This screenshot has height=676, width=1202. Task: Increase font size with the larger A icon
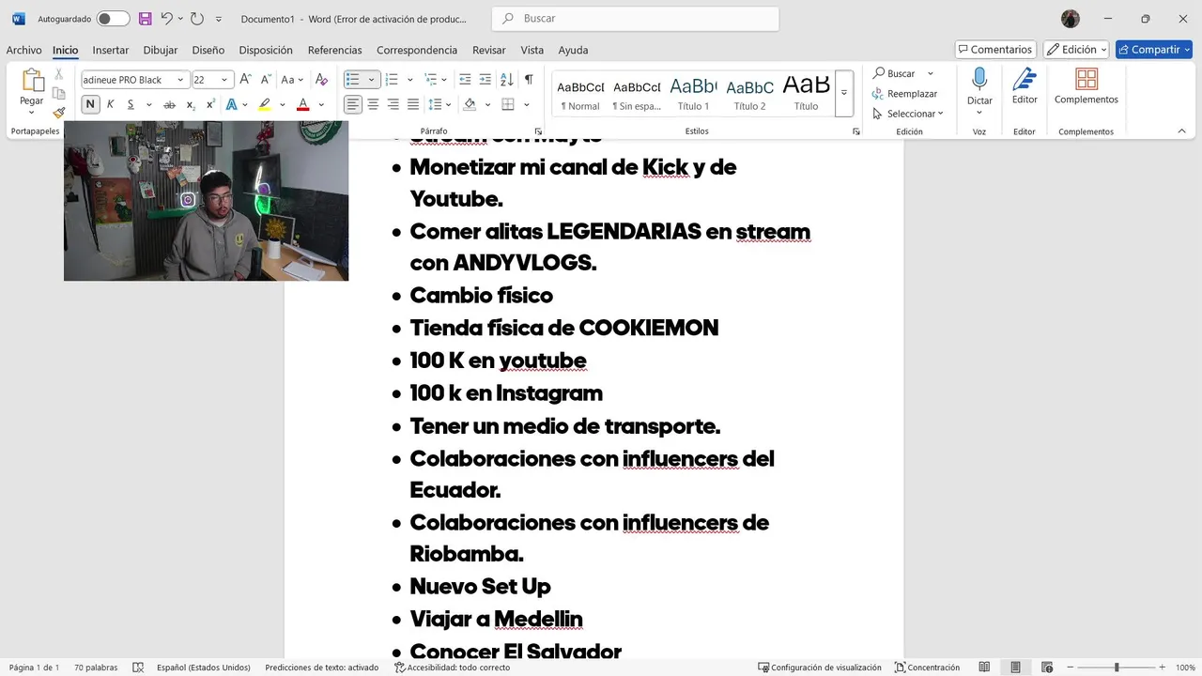(245, 80)
